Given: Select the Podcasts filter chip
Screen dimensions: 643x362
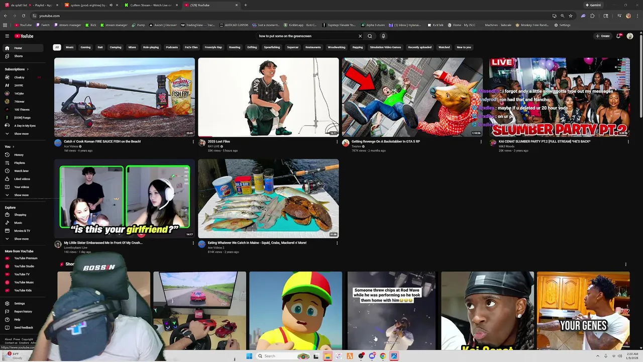Looking at the screenshot, I should pyautogui.click(x=172, y=47).
